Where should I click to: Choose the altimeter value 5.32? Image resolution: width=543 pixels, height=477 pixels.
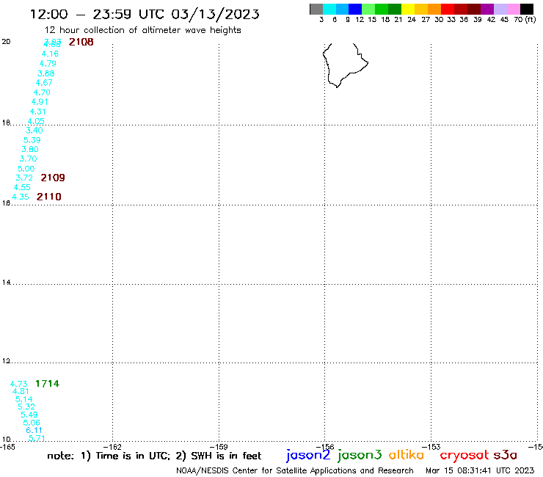tap(26, 407)
